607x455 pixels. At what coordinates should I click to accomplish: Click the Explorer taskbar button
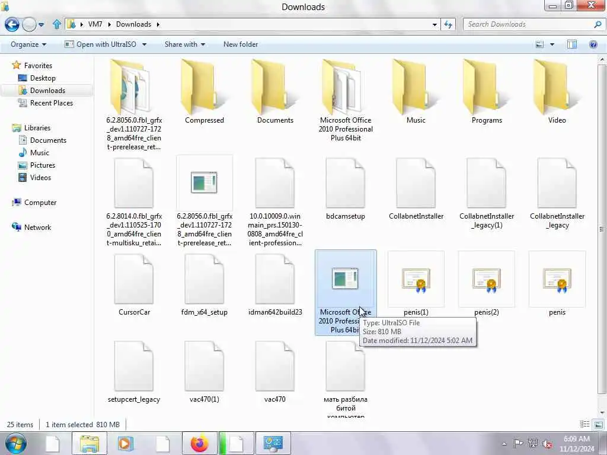tap(89, 443)
